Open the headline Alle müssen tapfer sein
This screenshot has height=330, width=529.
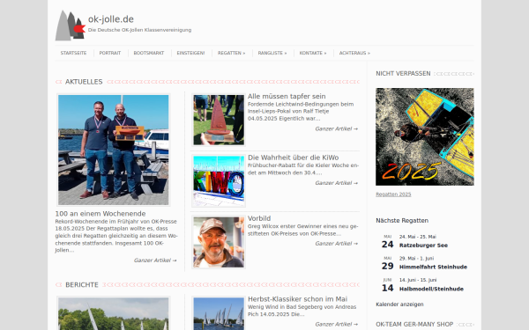[287, 96]
